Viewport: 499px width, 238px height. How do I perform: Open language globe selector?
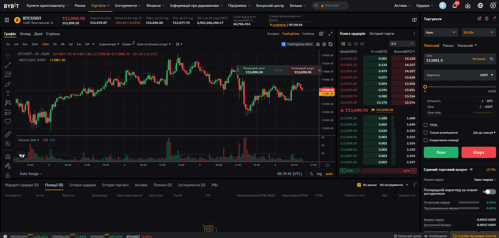pos(480,5)
